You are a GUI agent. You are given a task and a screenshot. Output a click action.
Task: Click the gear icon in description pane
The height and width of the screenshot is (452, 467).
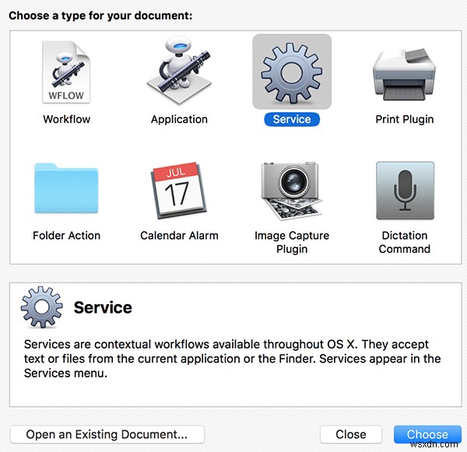[42, 308]
